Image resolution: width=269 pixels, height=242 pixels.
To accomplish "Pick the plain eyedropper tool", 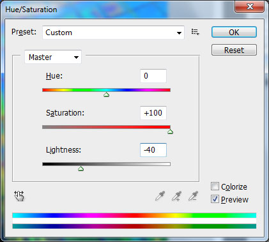I will pyautogui.click(x=160, y=196).
